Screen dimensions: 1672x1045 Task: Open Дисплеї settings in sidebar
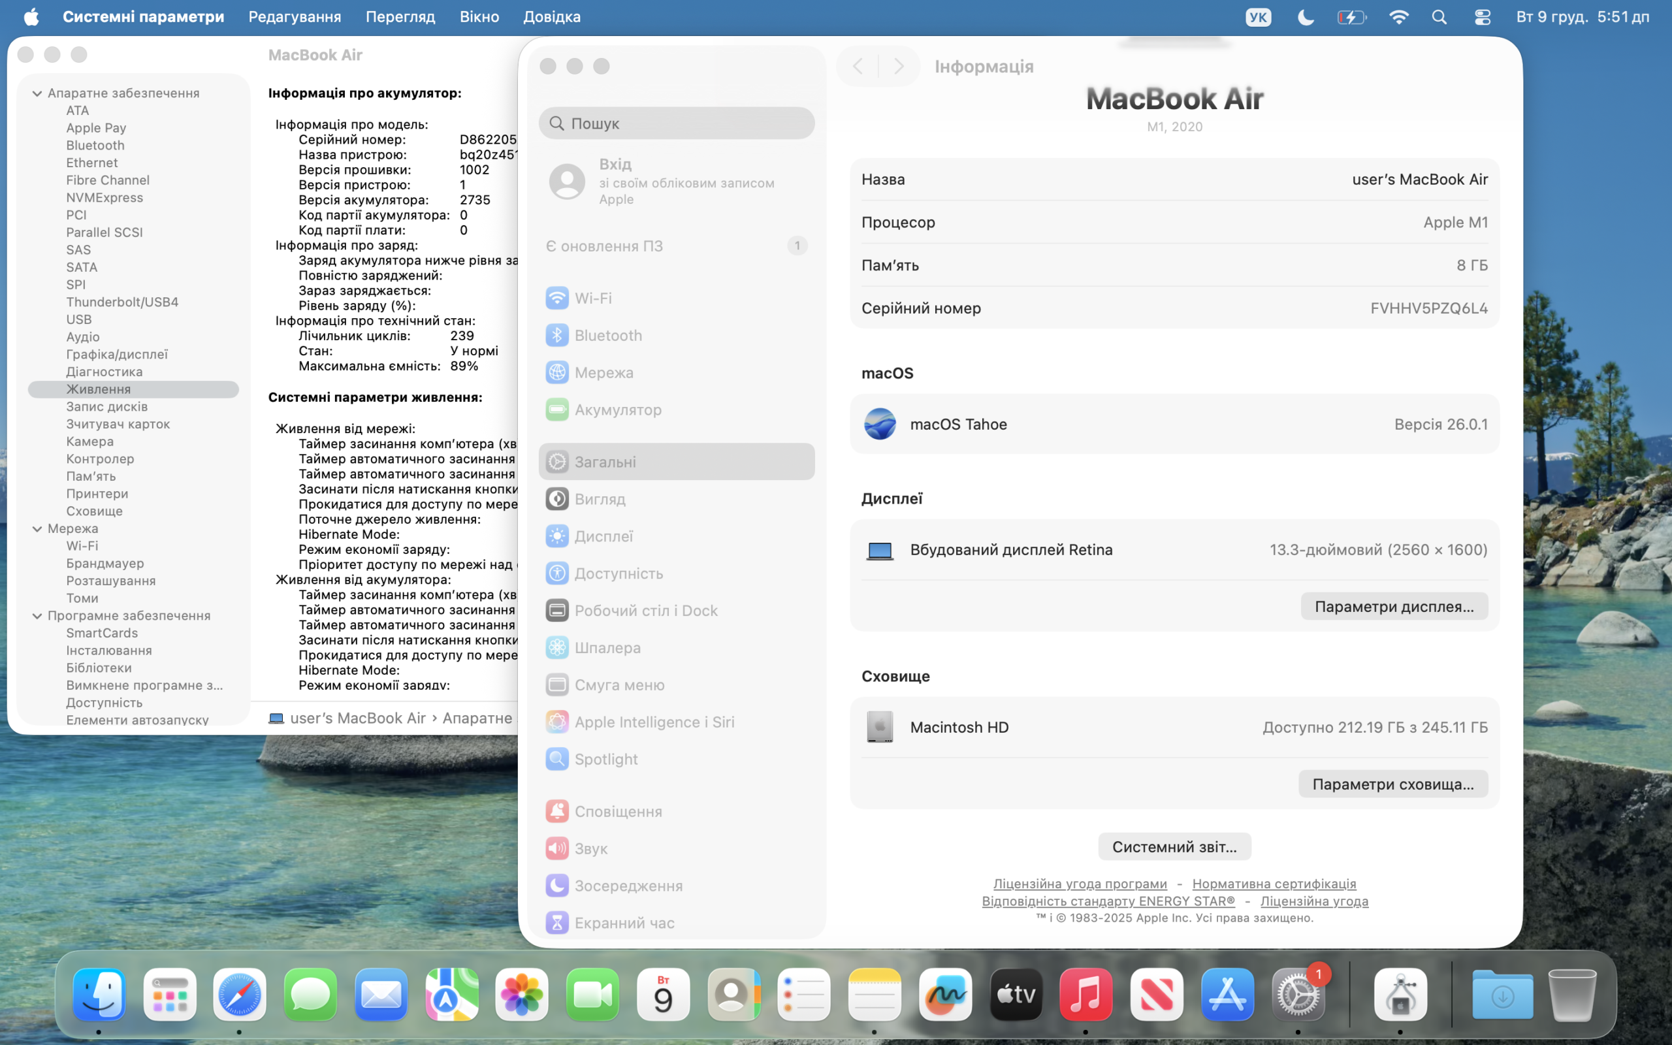click(x=603, y=536)
